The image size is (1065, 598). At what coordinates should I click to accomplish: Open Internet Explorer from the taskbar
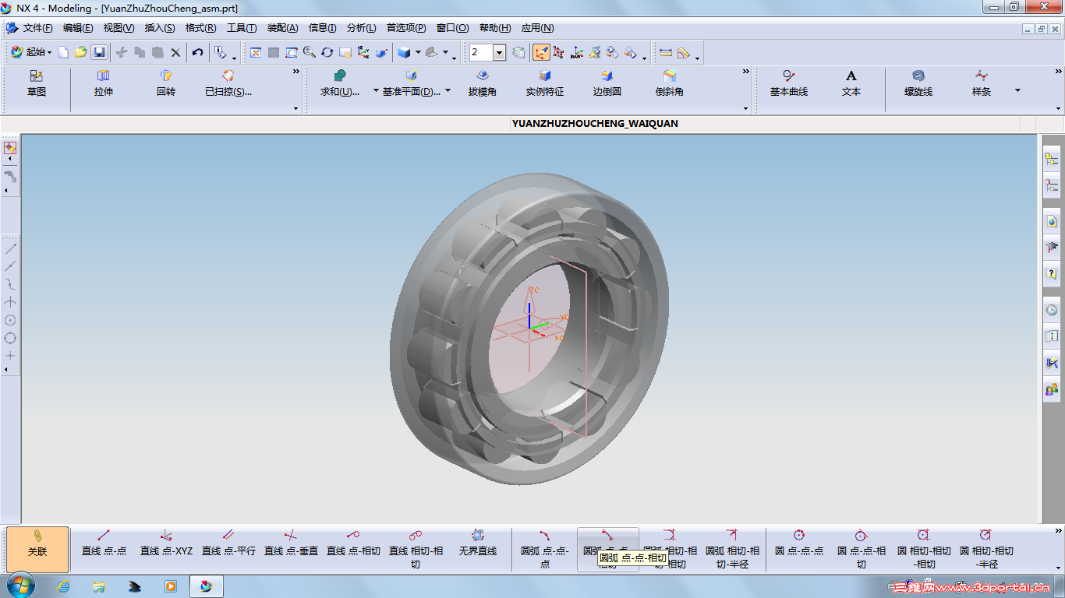pyautogui.click(x=64, y=586)
